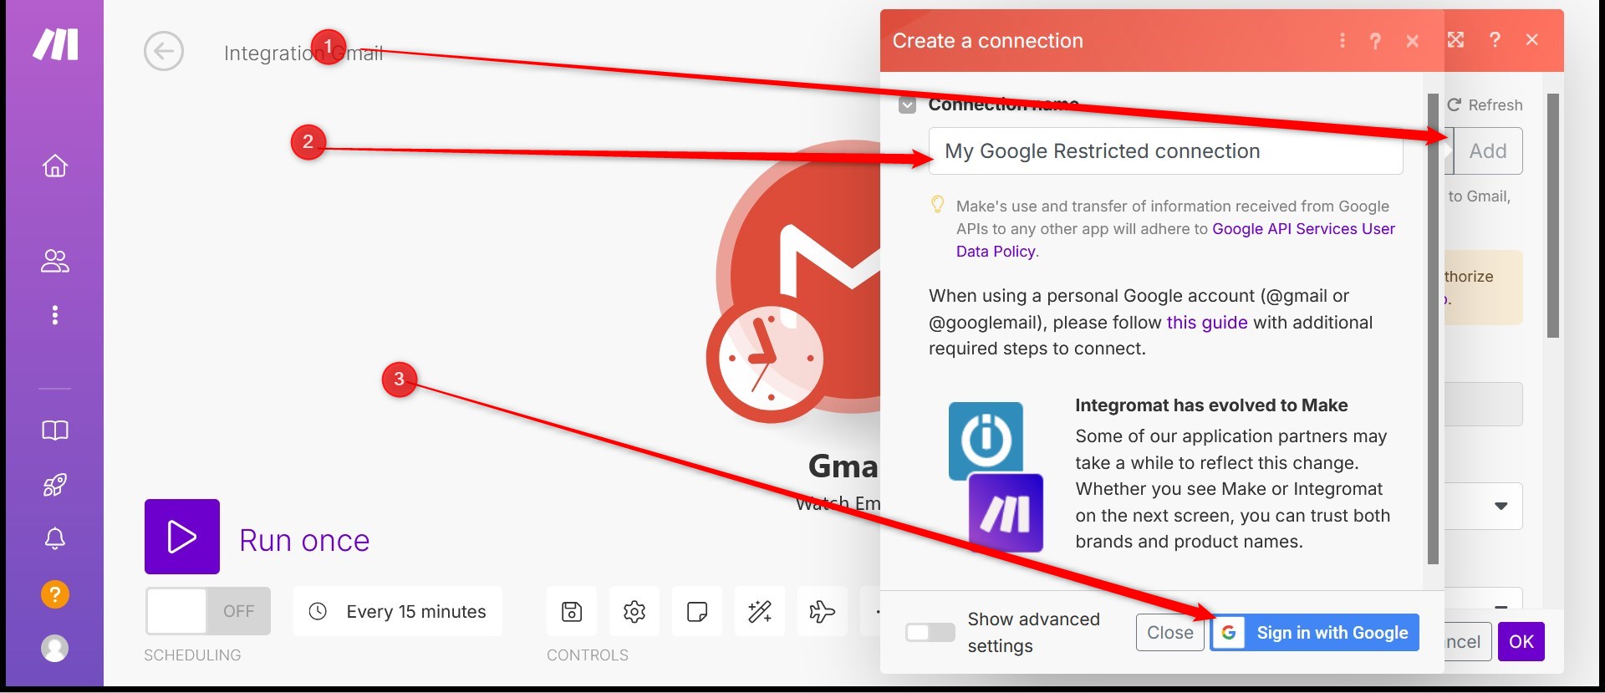Open the Team users icon in the sidebar
Image resolution: width=1605 pixels, height=693 pixels.
[x=55, y=262]
